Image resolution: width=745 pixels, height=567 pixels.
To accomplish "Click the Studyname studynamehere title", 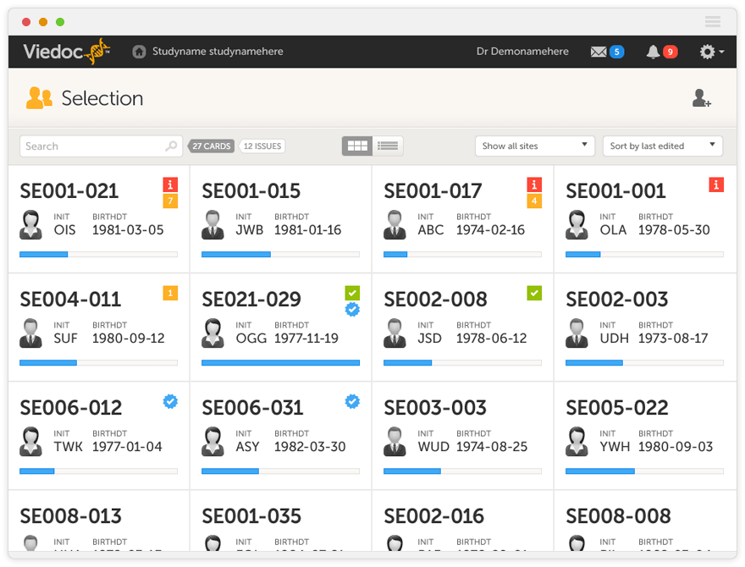I will click(x=218, y=52).
